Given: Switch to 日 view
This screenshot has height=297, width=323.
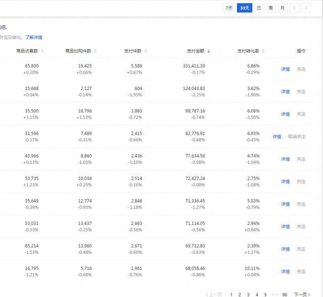Looking at the screenshot, I should (x=259, y=8).
